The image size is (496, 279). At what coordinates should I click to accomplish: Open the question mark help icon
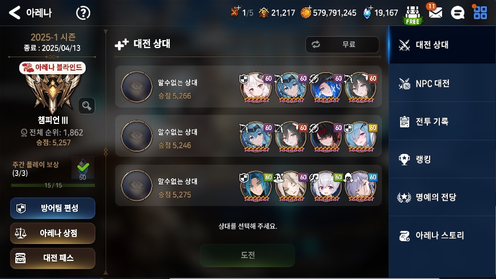[x=83, y=13]
